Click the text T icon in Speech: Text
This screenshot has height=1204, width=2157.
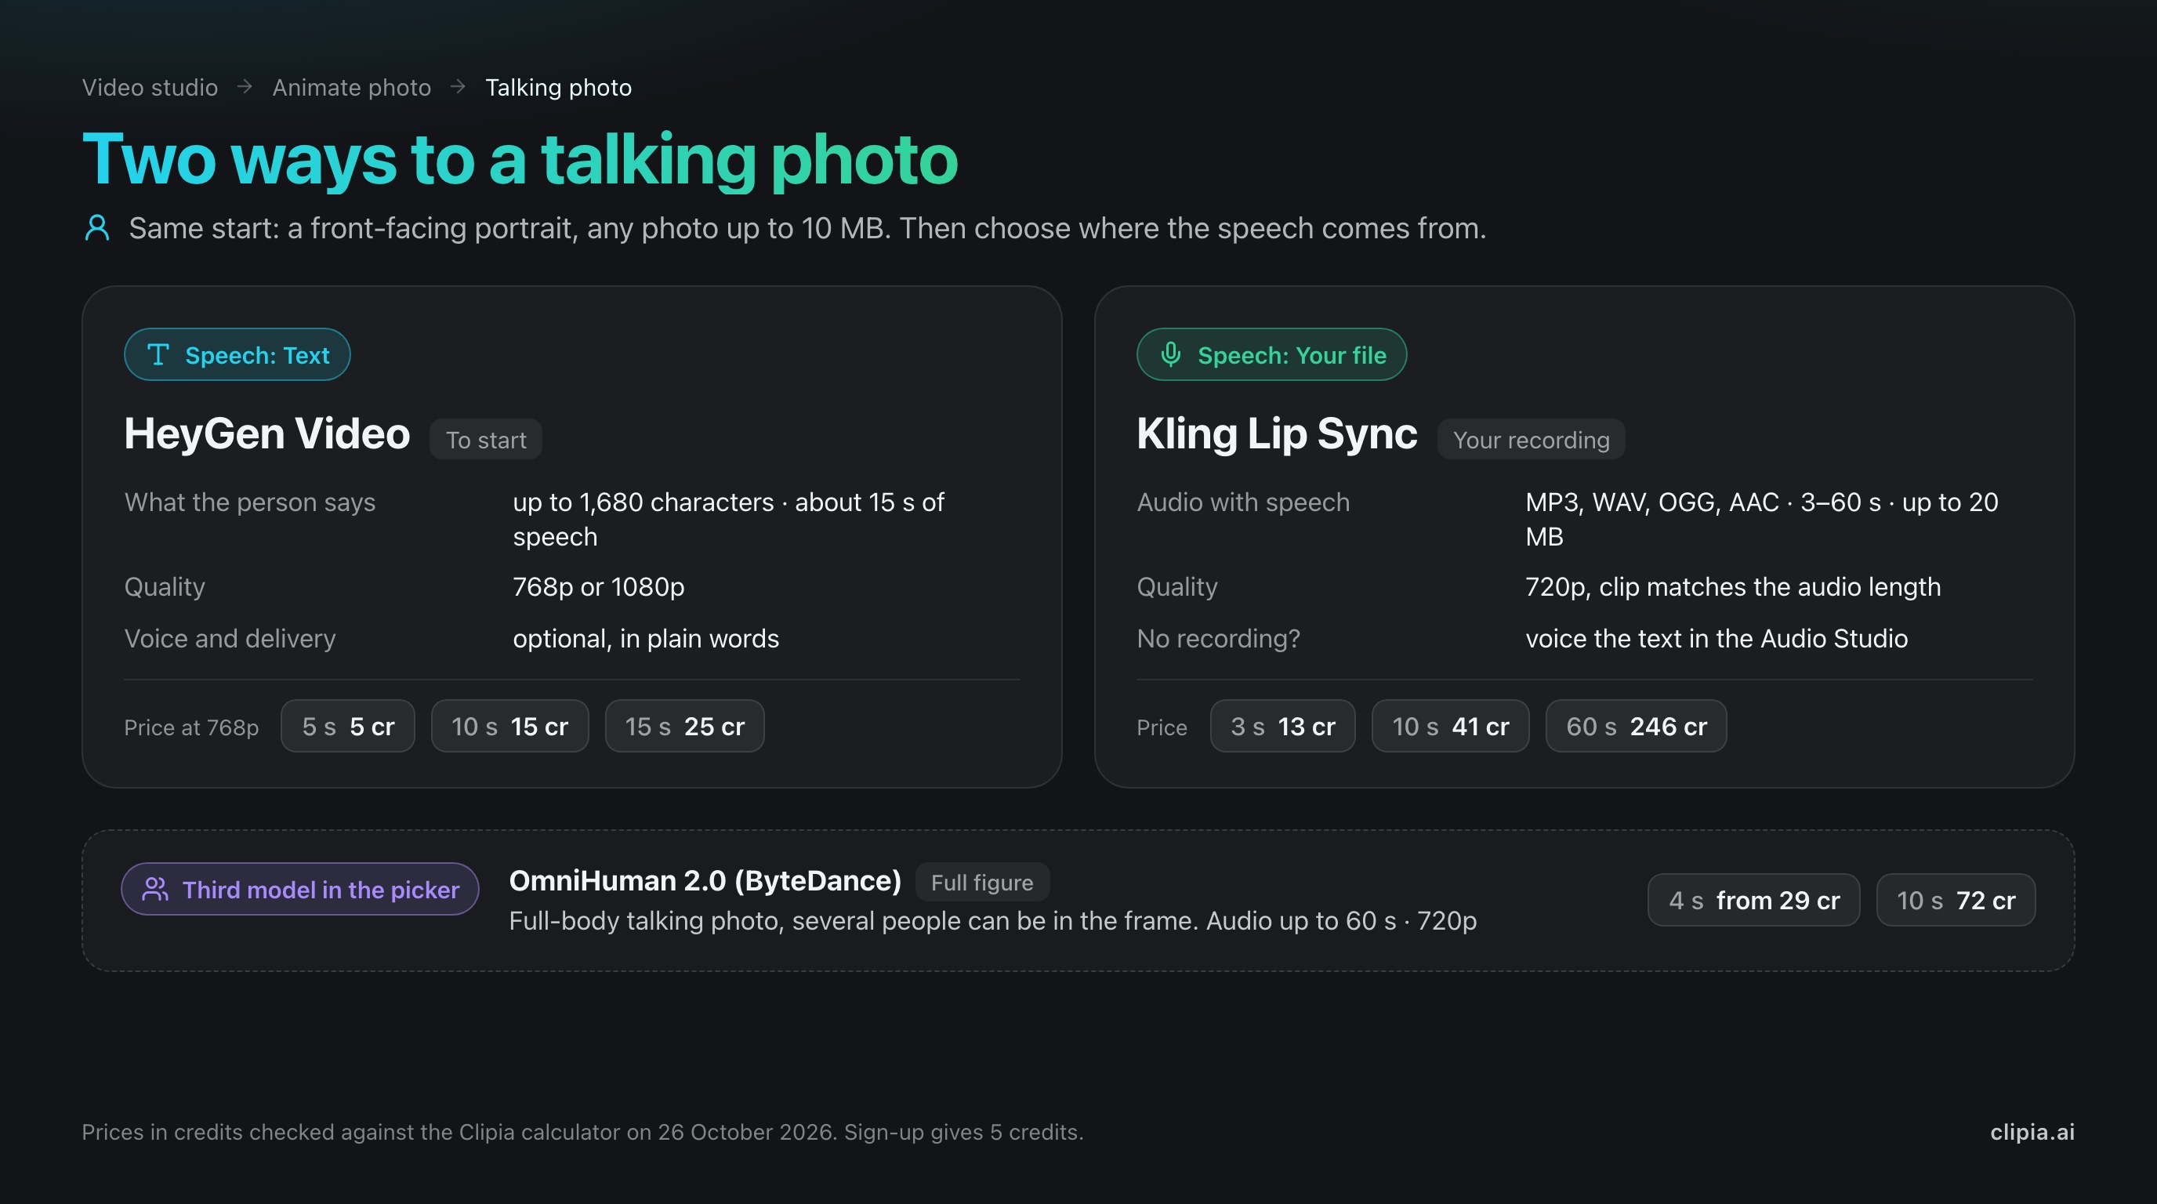pos(158,354)
